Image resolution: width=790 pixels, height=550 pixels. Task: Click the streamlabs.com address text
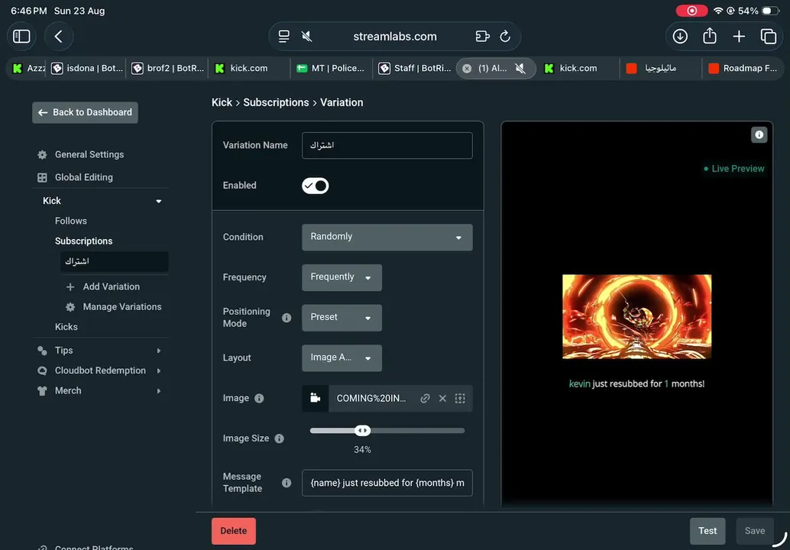(x=395, y=36)
